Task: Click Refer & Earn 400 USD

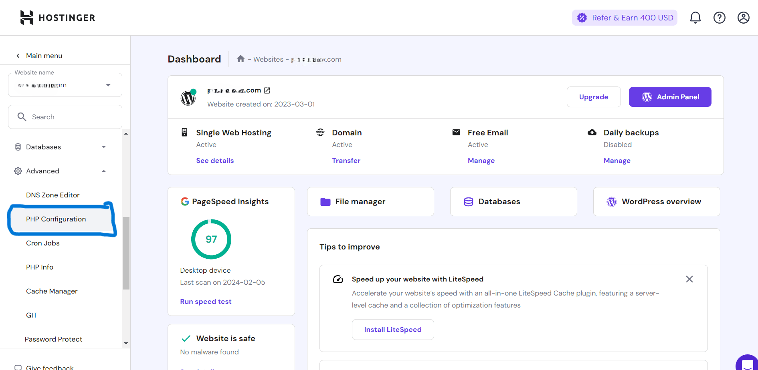Action: [625, 18]
